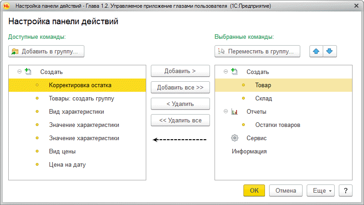This screenshot has height=205, width=364.
Task: Click the Отчеты chart icon
Action: [234, 112]
